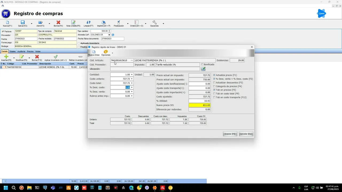Click the + button beside Cantidad
Screen dimensions: 342x192
[132, 75]
